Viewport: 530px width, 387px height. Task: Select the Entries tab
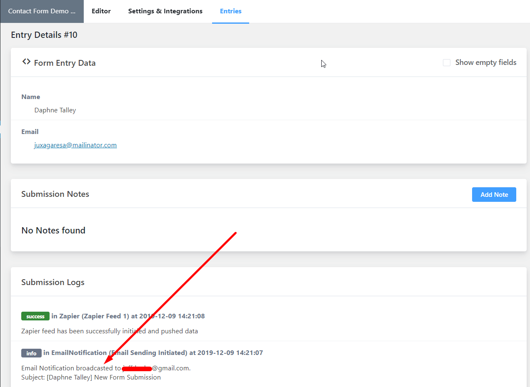click(230, 11)
